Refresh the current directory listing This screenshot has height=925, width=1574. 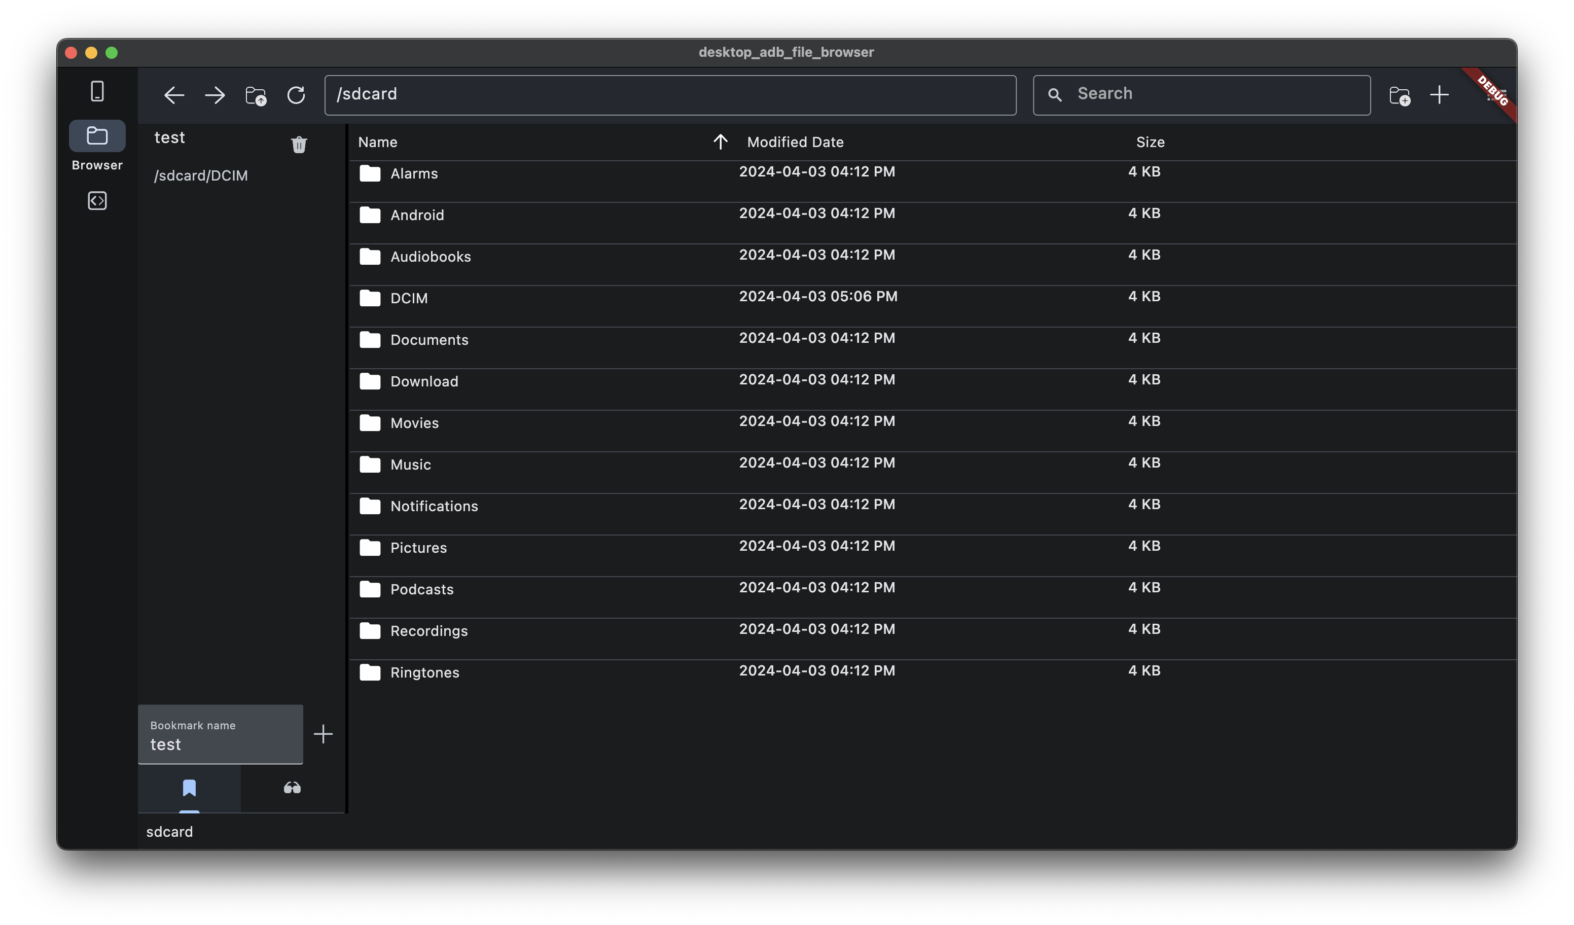pos(296,95)
